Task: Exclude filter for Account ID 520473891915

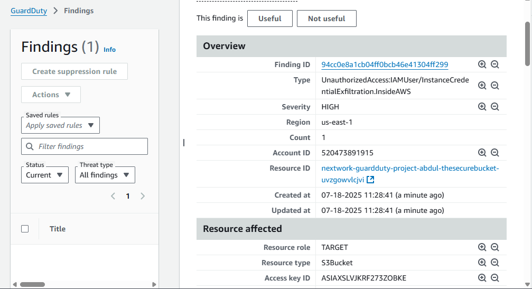Action: [494, 153]
